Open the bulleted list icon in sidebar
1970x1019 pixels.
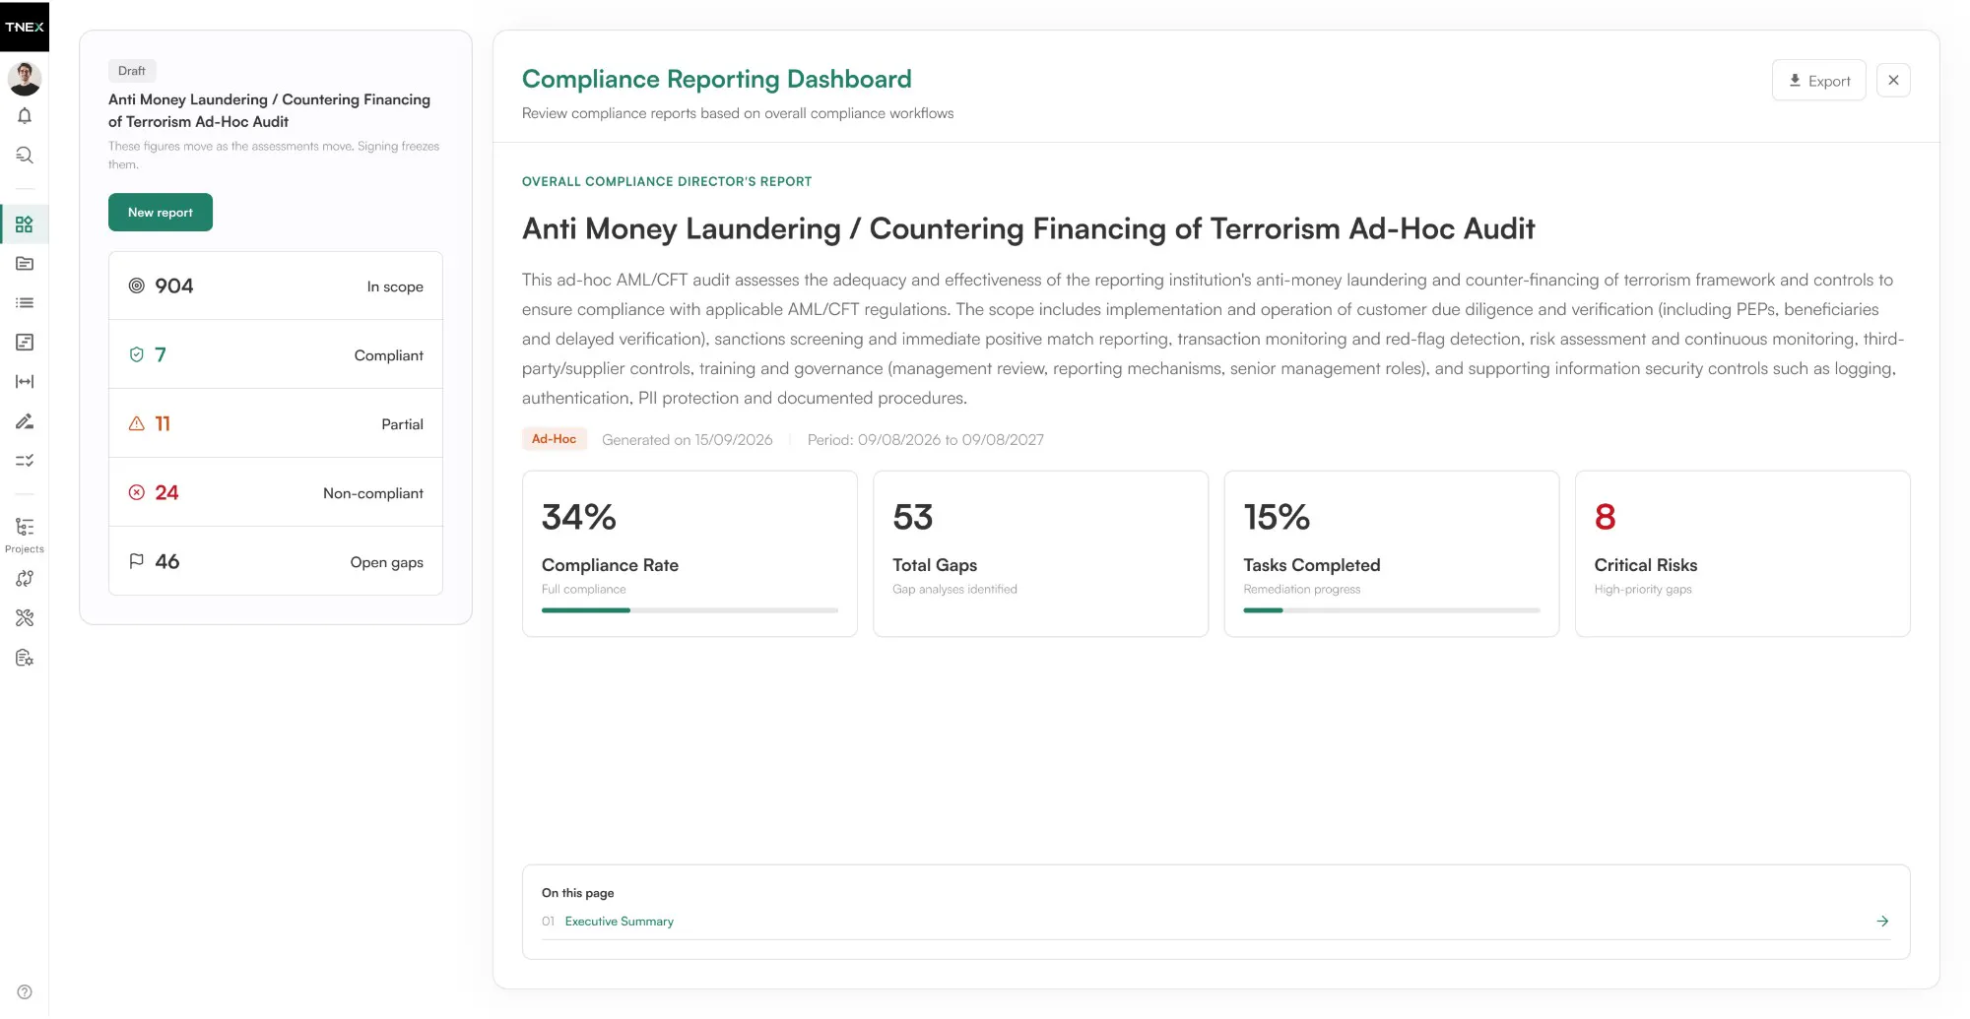coord(25,303)
